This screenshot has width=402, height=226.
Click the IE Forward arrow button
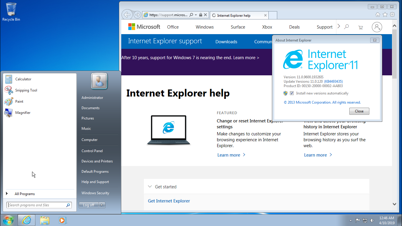[137, 15]
